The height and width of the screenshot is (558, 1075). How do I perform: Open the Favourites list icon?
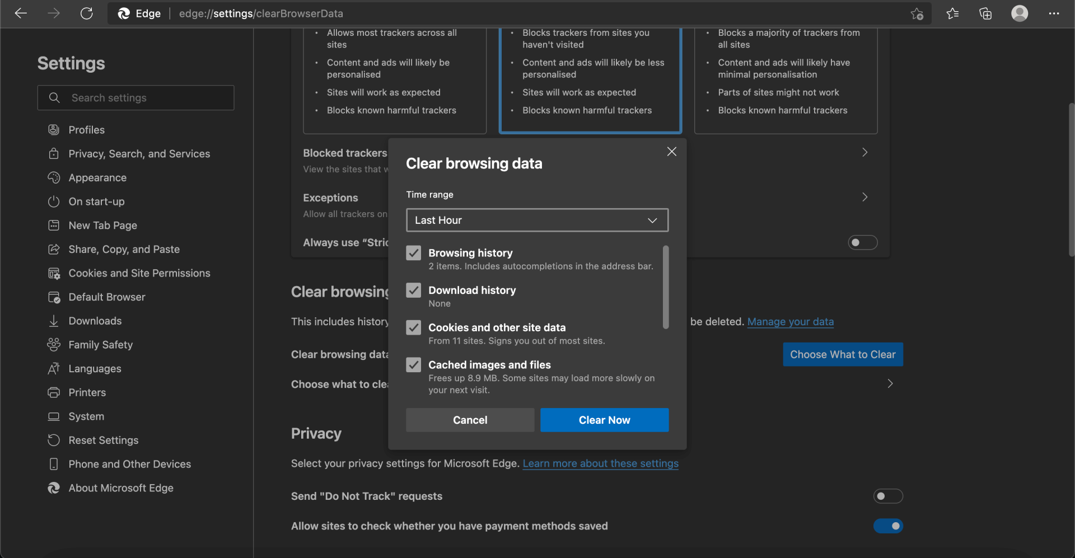coord(952,13)
